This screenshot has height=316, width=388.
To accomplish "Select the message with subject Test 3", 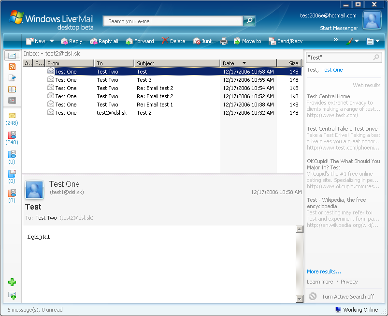I will [x=162, y=80].
